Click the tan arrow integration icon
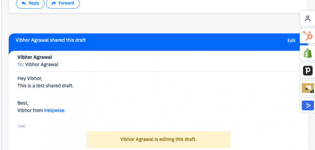 coord(307,88)
